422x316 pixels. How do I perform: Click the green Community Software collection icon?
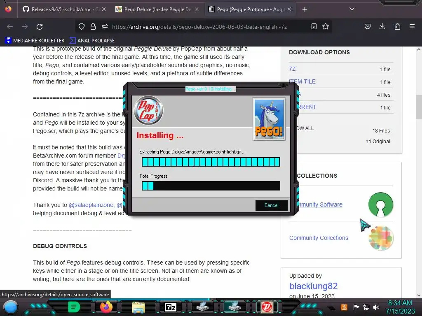point(380,204)
